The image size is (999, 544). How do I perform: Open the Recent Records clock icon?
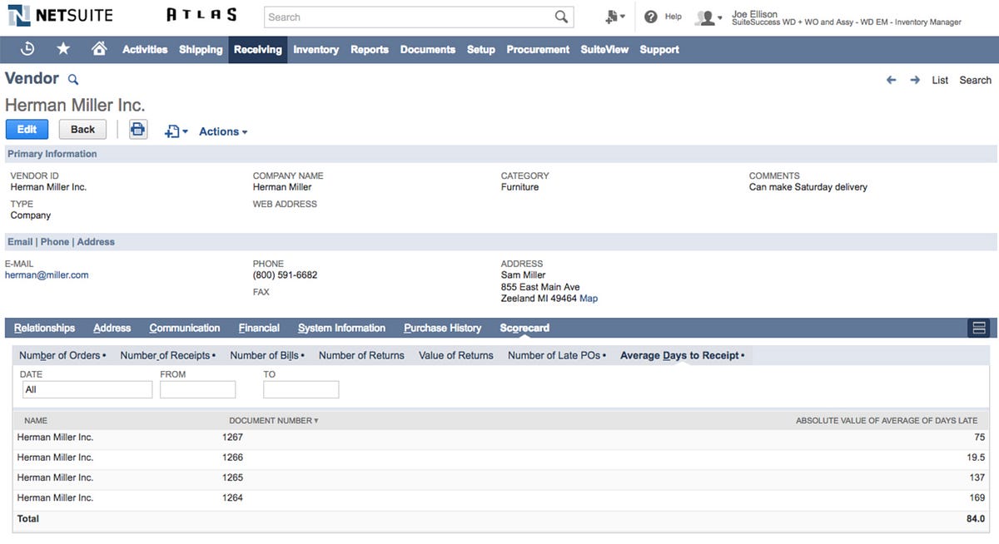tap(27, 49)
